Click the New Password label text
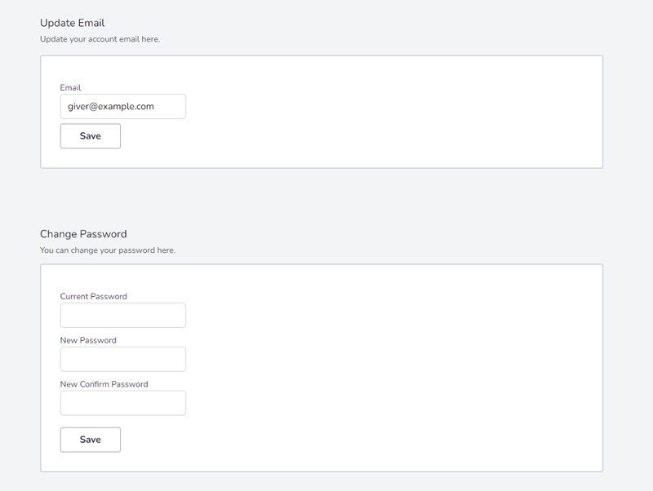The height and width of the screenshot is (491, 653). pyautogui.click(x=88, y=340)
